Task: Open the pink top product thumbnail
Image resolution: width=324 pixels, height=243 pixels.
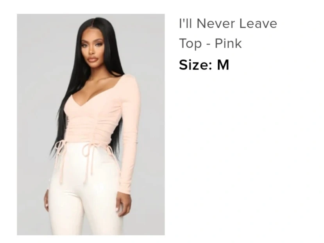Action: (x=91, y=124)
